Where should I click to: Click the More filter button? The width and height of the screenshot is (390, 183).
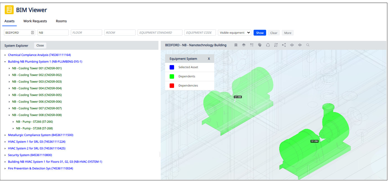(x=288, y=33)
